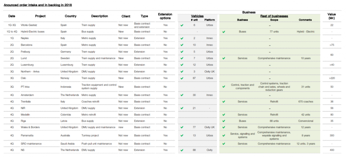Viewport: 346px width, 158px height.
Task: Click the Extension options column header
Action: [x=165, y=16]
